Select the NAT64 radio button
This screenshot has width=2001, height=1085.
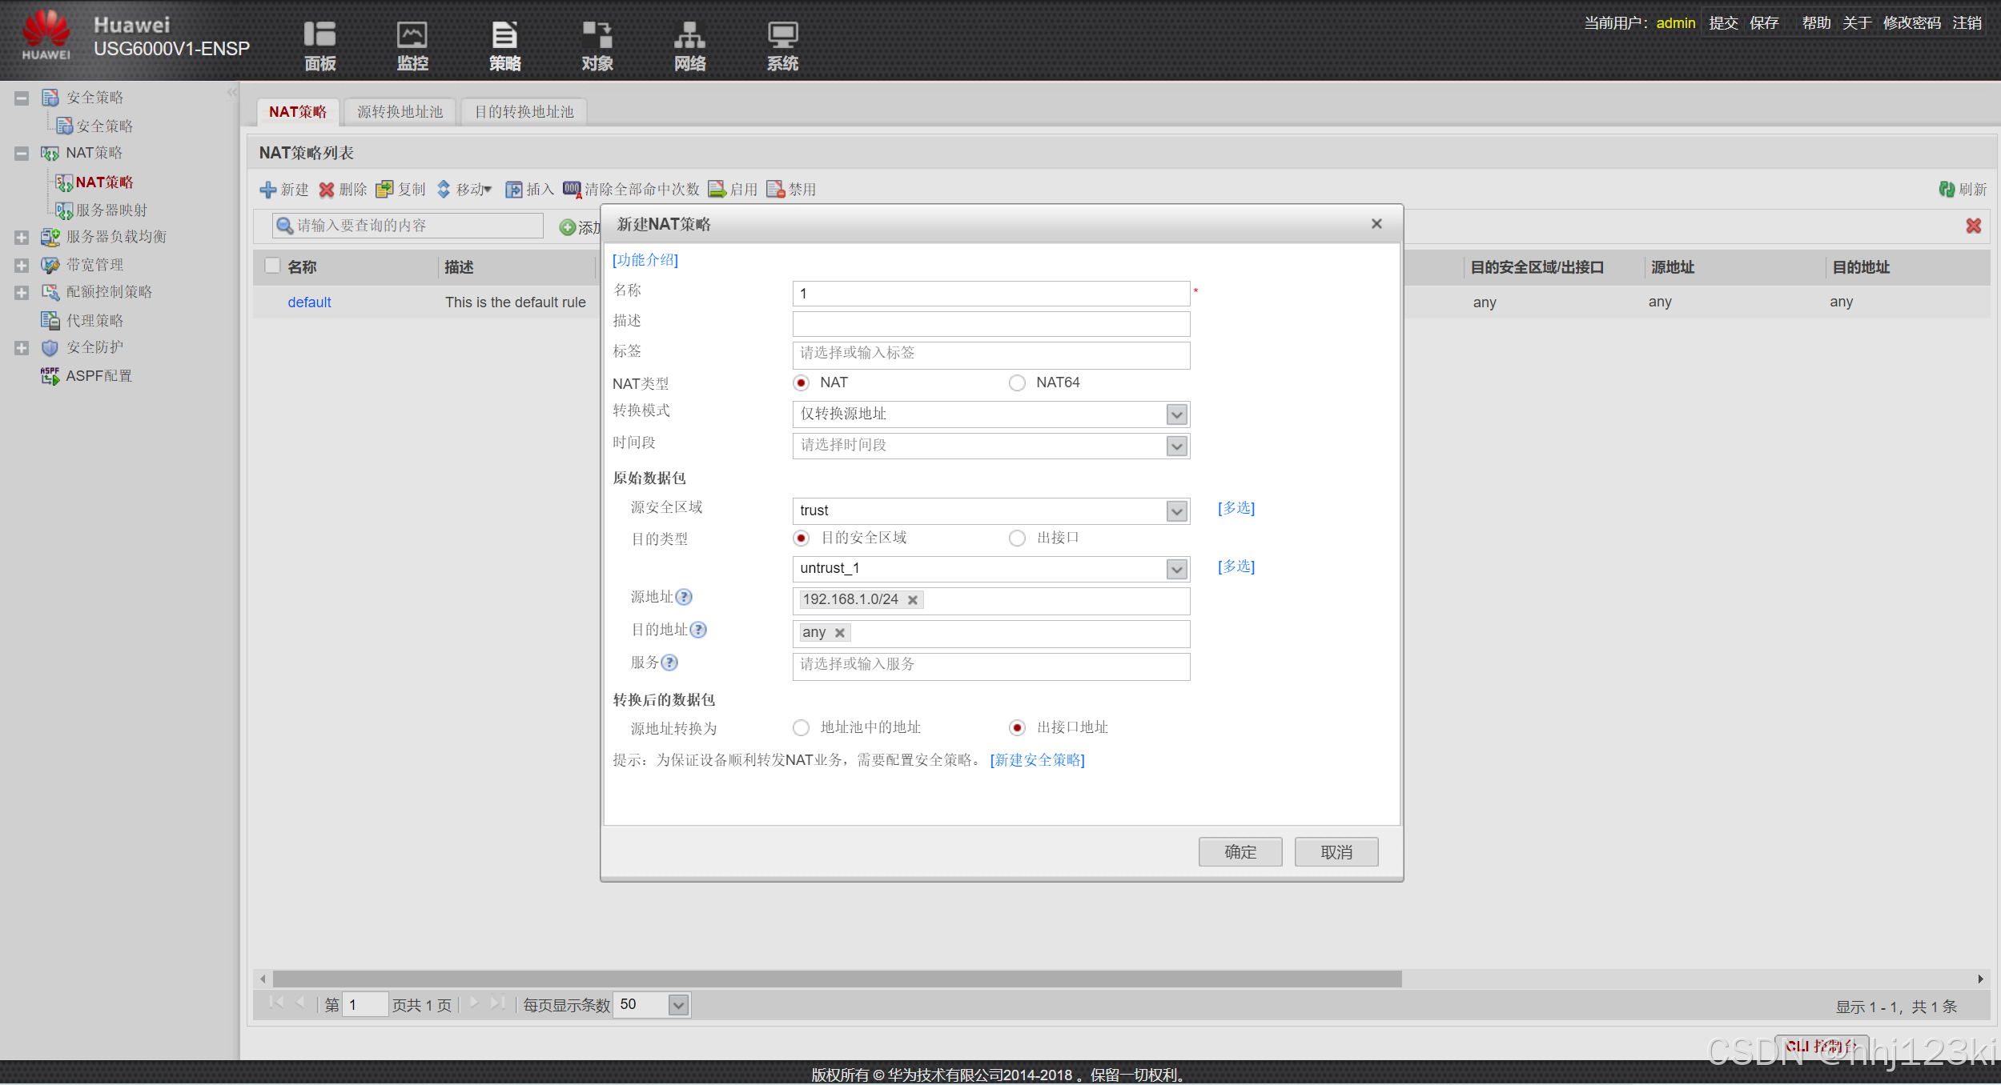click(x=1017, y=383)
